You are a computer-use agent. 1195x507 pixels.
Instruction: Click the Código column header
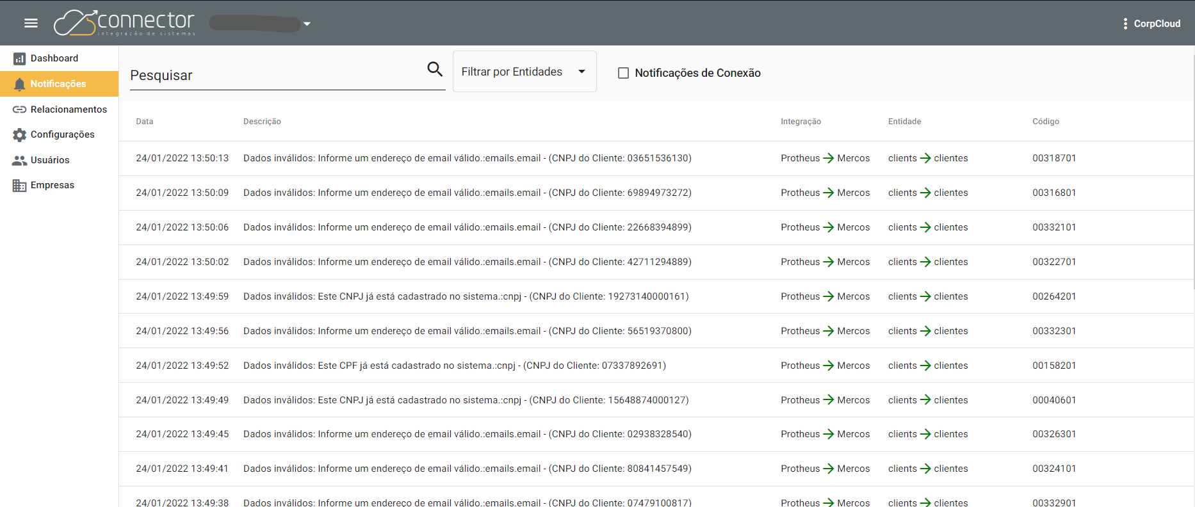(1046, 122)
